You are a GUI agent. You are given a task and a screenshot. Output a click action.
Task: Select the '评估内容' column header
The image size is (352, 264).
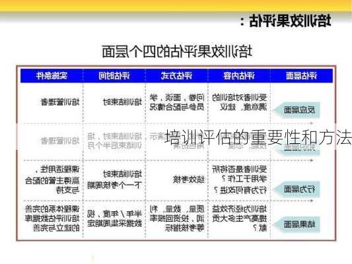[x=239, y=76]
